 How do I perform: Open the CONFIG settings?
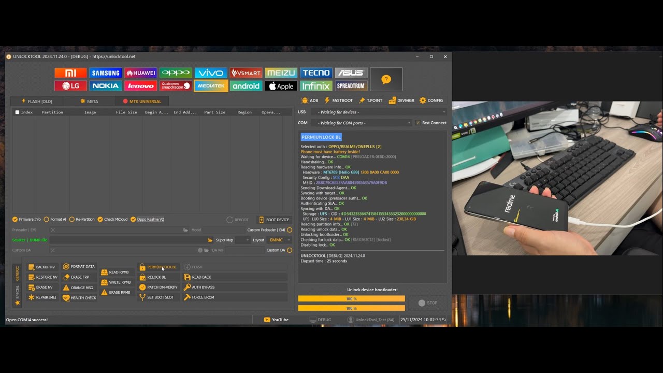pos(431,101)
